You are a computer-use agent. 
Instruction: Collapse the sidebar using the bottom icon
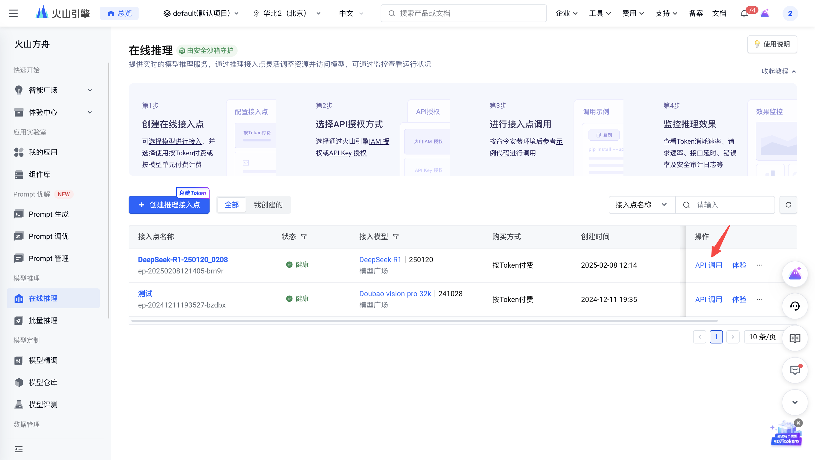point(19,449)
